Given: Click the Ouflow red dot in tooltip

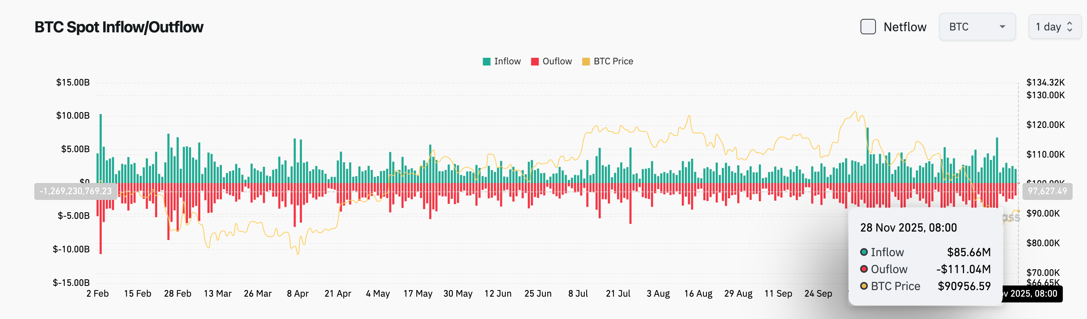Looking at the screenshot, I should [x=864, y=269].
